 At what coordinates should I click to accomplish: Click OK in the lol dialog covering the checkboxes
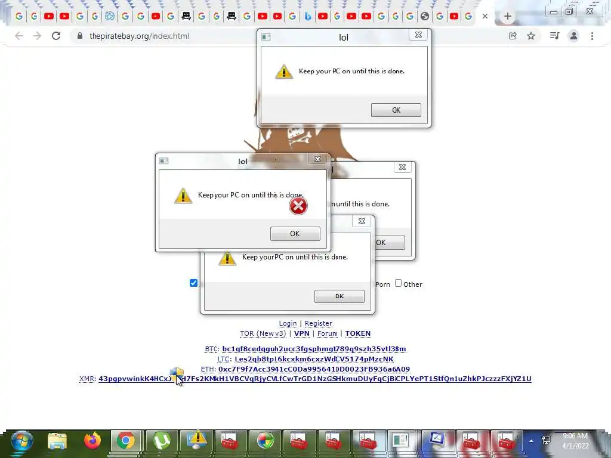[x=340, y=296]
